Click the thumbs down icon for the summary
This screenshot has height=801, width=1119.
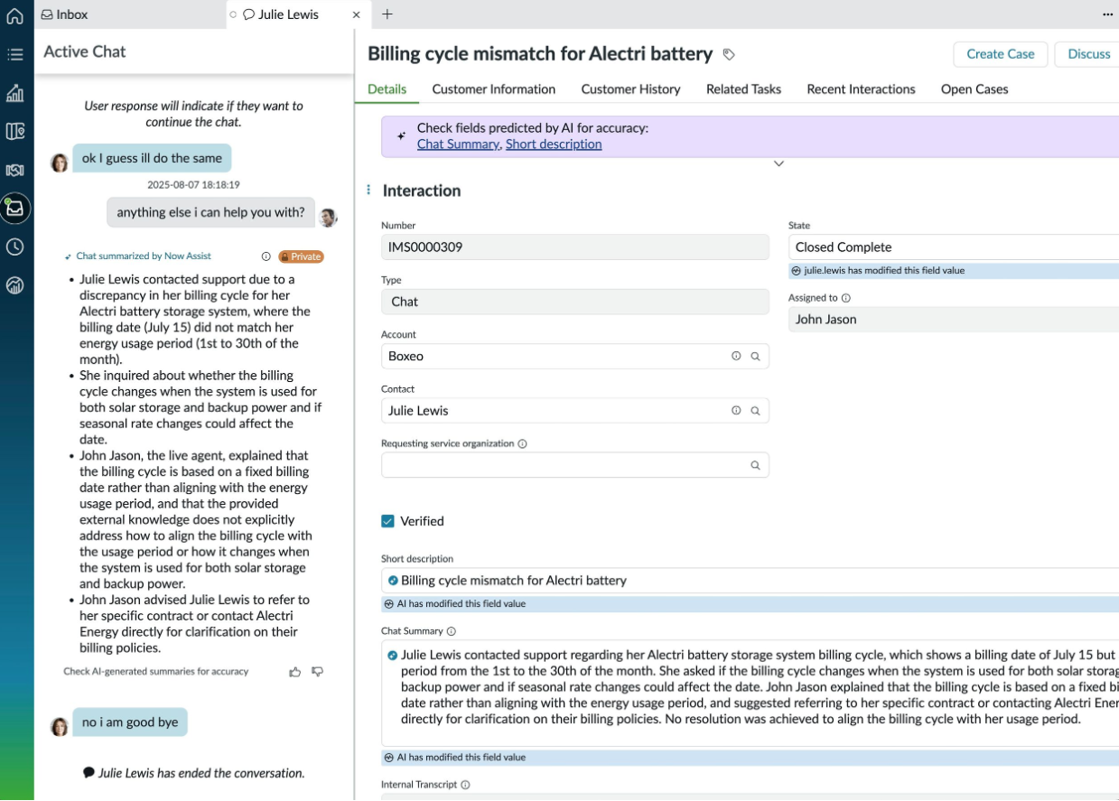coord(317,672)
